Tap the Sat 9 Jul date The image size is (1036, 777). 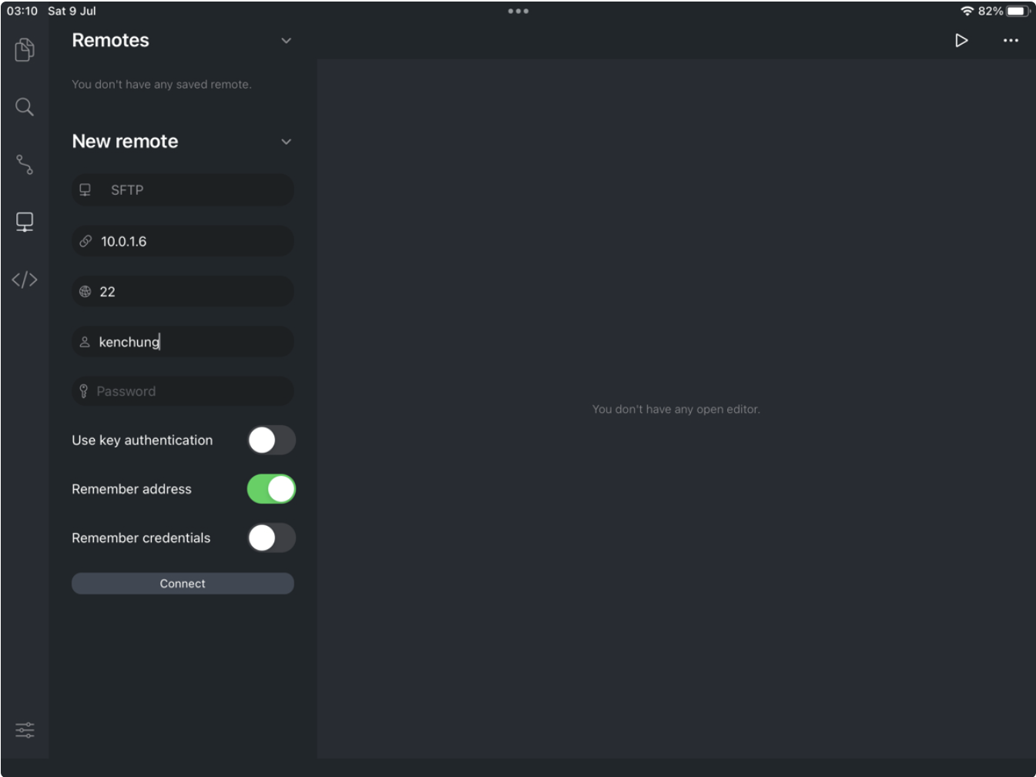point(72,11)
